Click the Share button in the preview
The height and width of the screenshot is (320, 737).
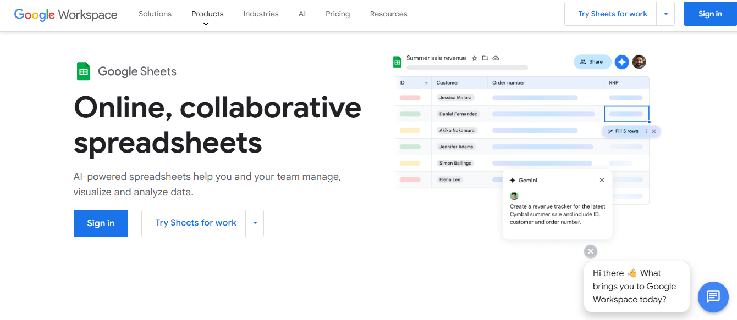click(x=592, y=62)
